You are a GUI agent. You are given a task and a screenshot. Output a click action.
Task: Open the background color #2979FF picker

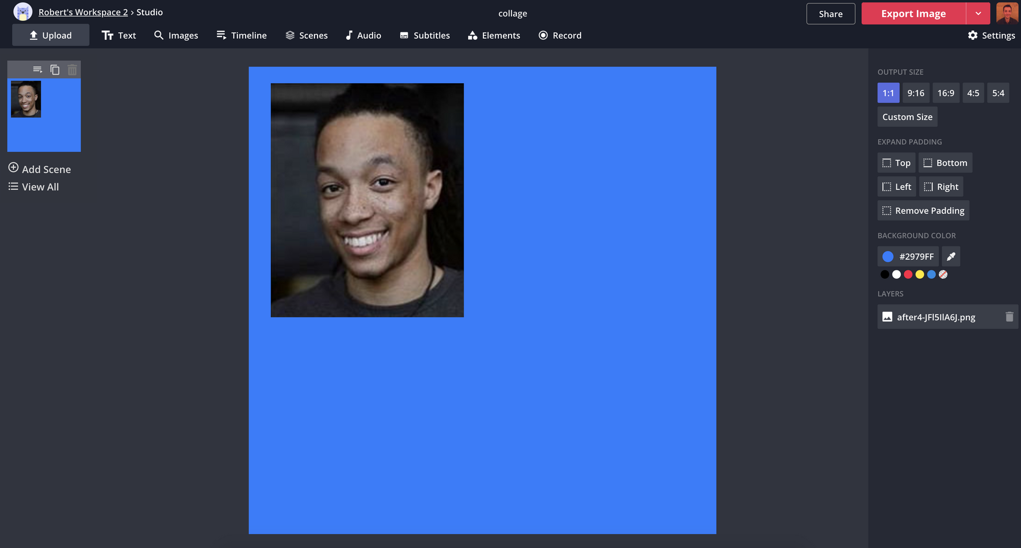pos(908,257)
